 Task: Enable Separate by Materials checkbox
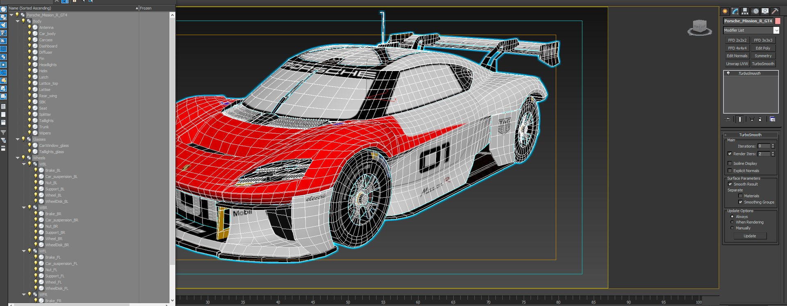(740, 196)
